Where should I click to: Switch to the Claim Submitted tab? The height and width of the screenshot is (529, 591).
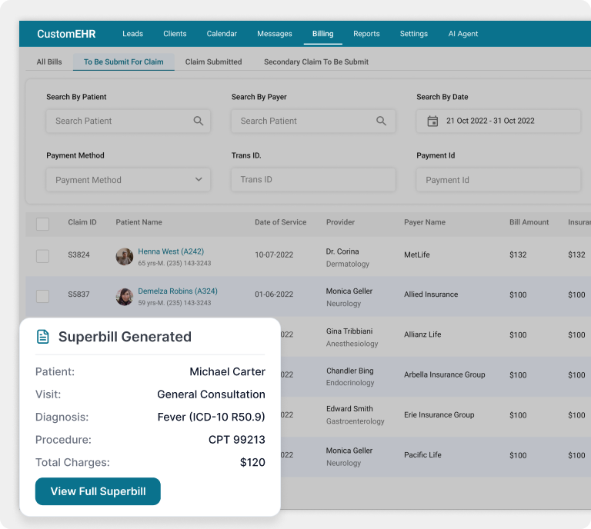[213, 62]
